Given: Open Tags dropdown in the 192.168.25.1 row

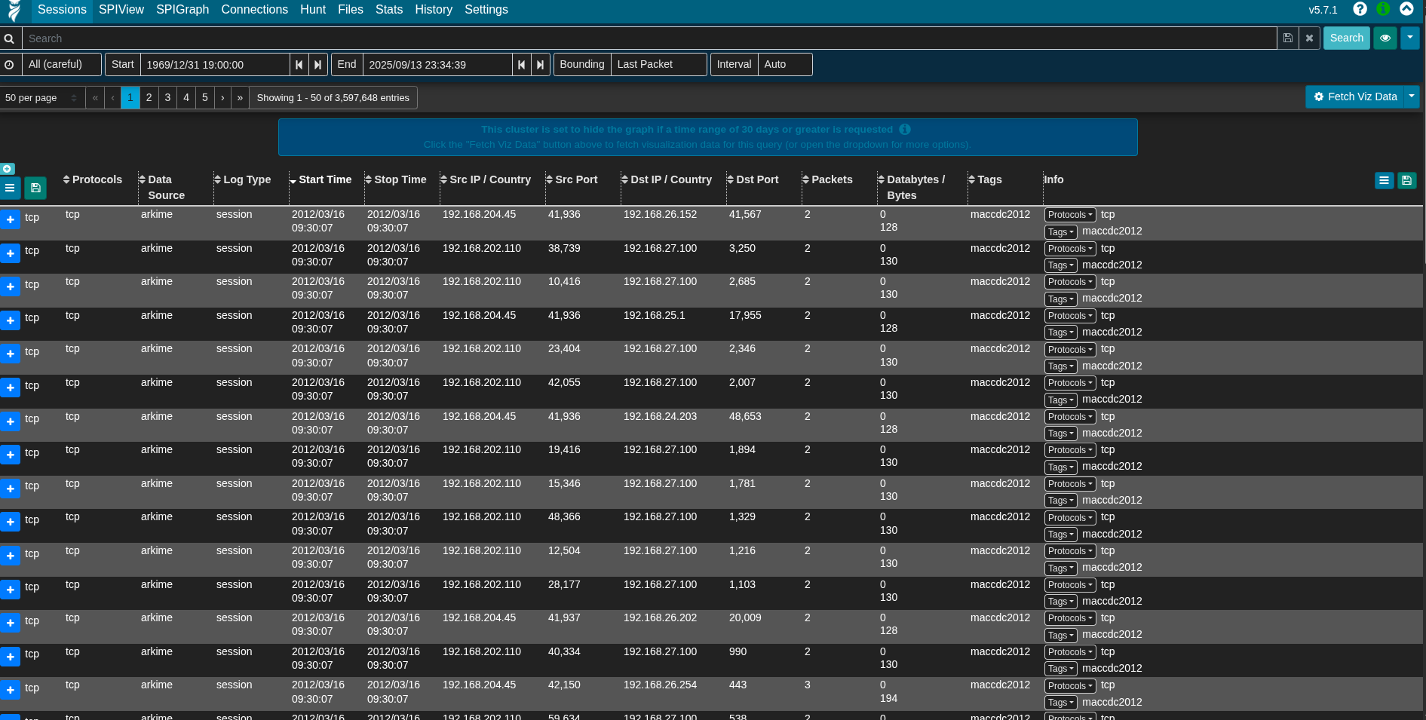Looking at the screenshot, I should tap(1060, 332).
